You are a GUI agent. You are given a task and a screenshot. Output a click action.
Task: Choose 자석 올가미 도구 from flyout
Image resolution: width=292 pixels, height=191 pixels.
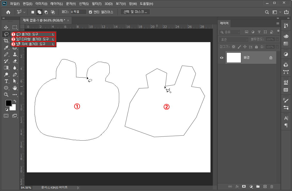coord(33,44)
